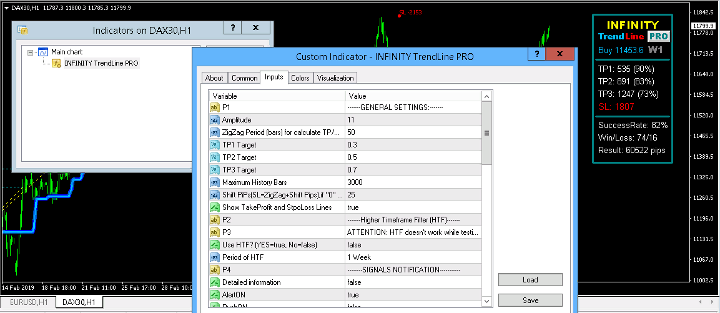Click the help button in Custom Indicator dialog
This screenshot has width=720, height=313.
tap(536, 54)
